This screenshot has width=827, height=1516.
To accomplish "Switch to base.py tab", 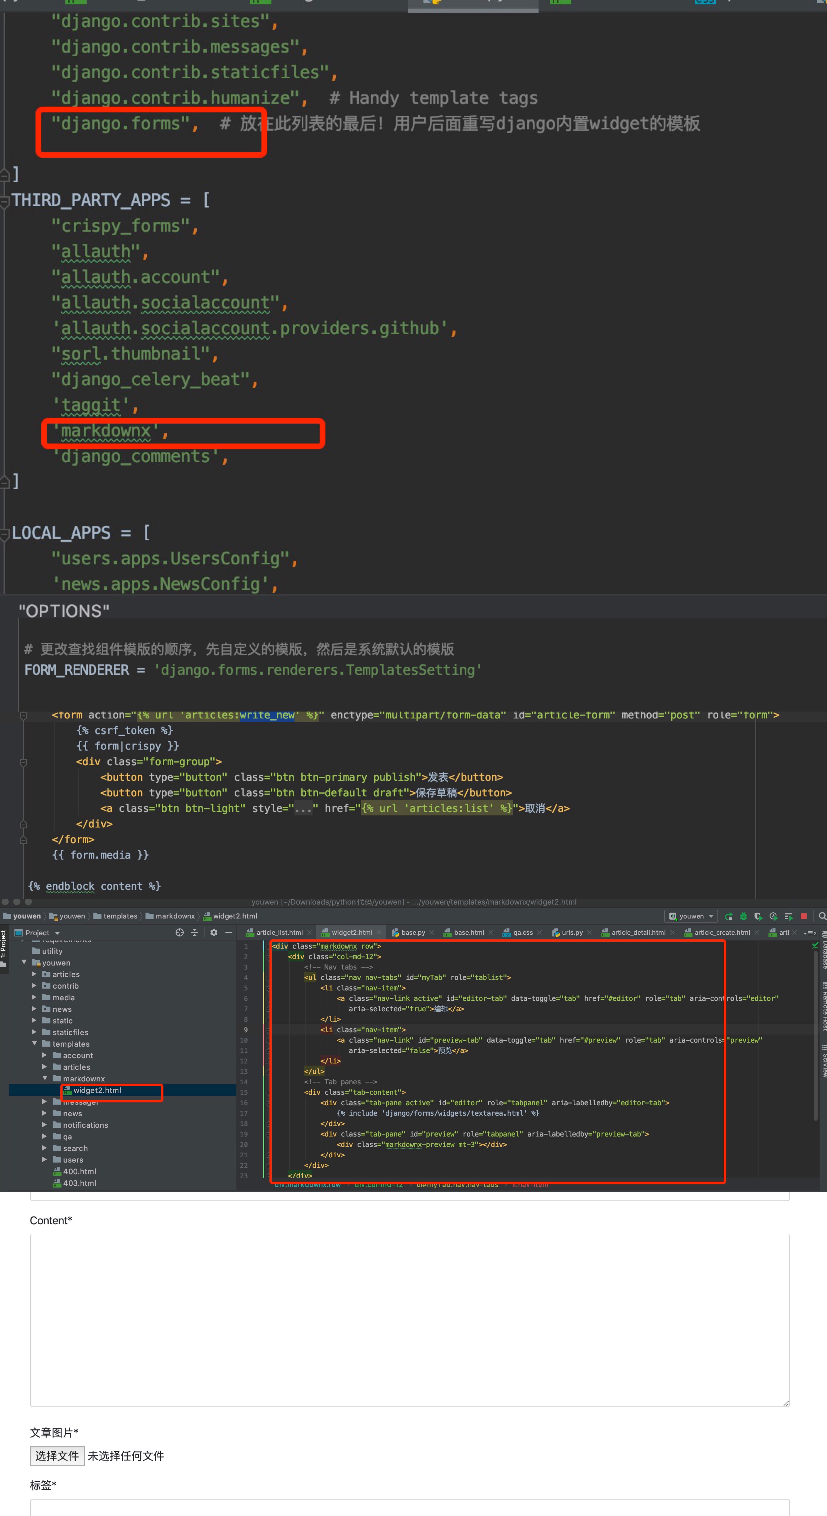I will click(413, 932).
